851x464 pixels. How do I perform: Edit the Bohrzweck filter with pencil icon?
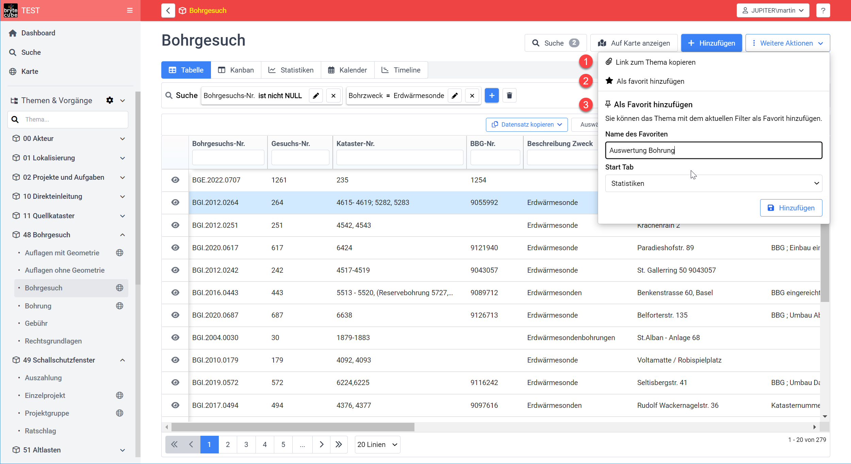pyautogui.click(x=455, y=96)
